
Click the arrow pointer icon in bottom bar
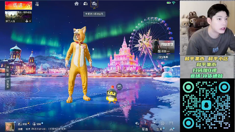point(154,123)
